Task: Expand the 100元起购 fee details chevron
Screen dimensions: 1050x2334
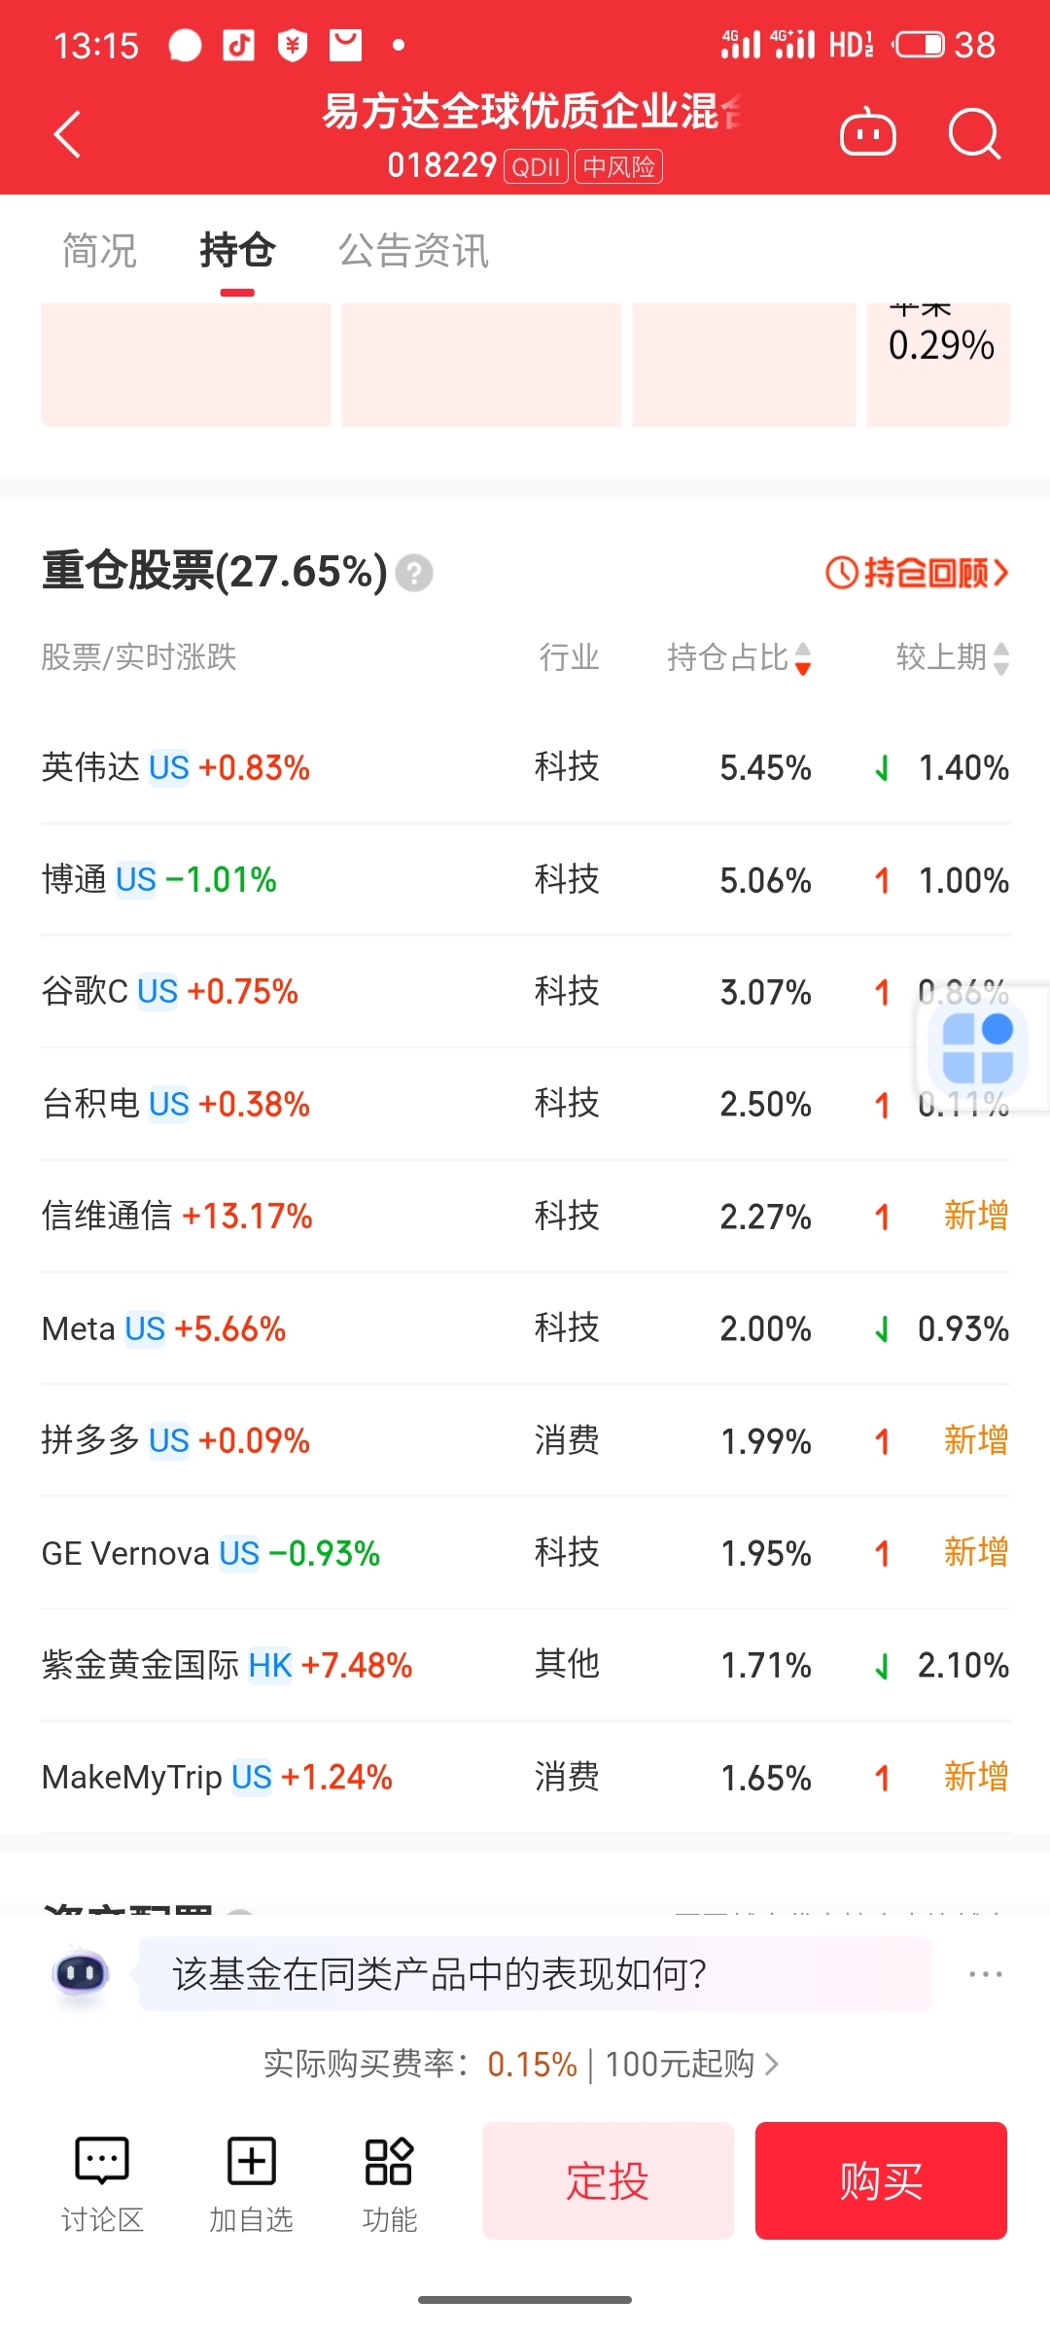Action: [772, 2063]
